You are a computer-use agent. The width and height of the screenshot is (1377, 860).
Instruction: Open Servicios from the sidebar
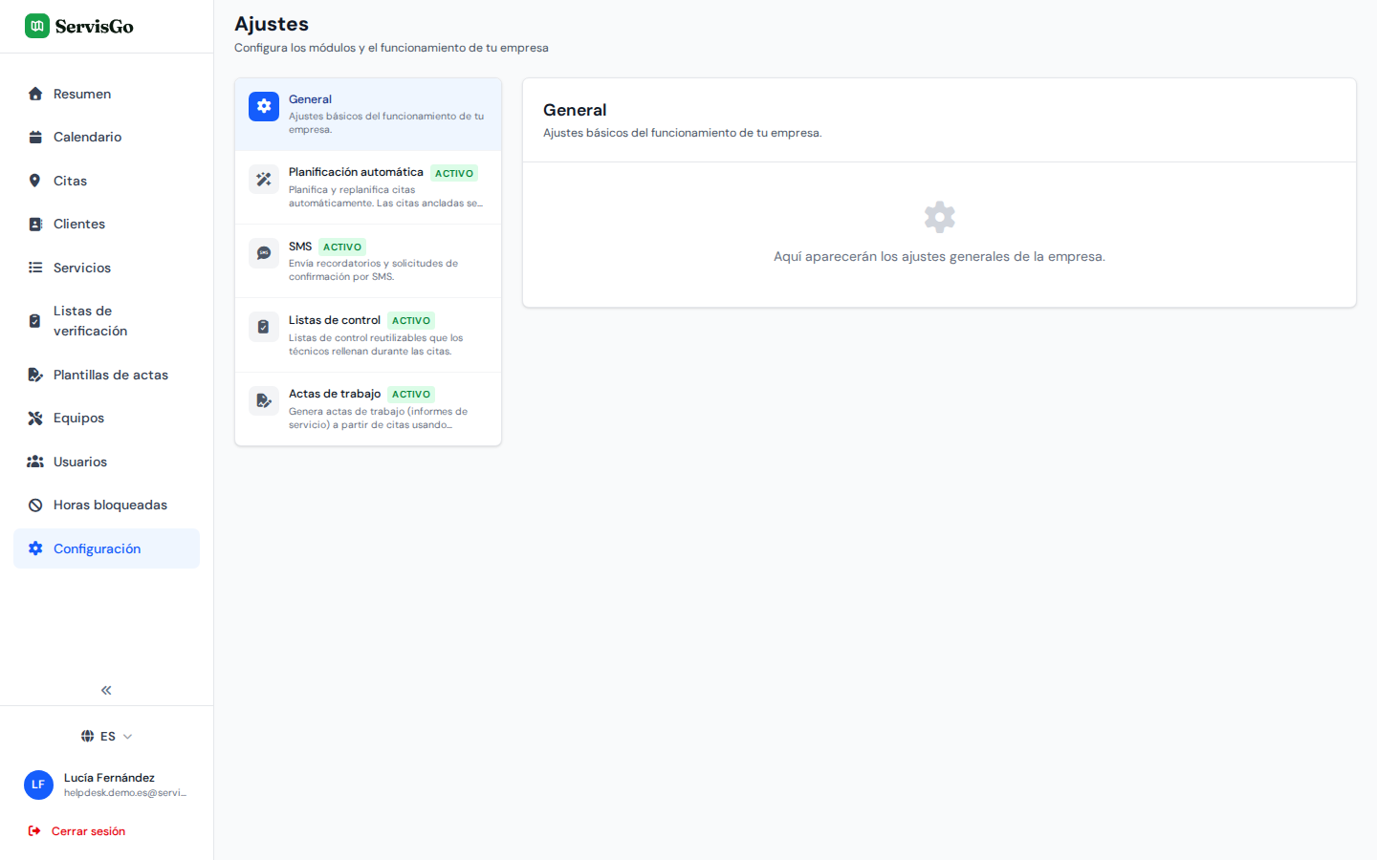pos(106,268)
